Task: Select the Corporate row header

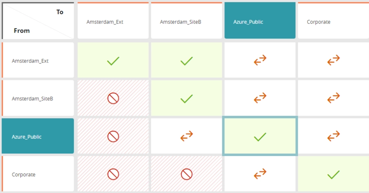Action: (37, 174)
